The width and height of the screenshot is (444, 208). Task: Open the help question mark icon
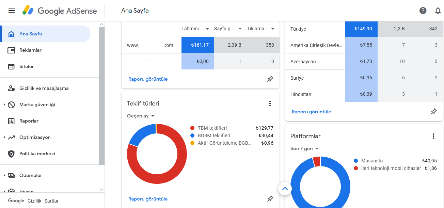(423, 11)
